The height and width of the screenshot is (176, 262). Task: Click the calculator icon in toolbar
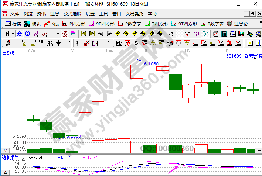pos(224,34)
